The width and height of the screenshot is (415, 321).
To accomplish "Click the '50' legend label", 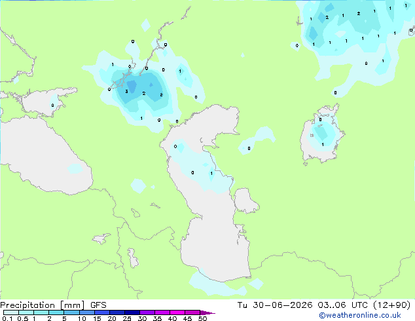I will [202, 318].
